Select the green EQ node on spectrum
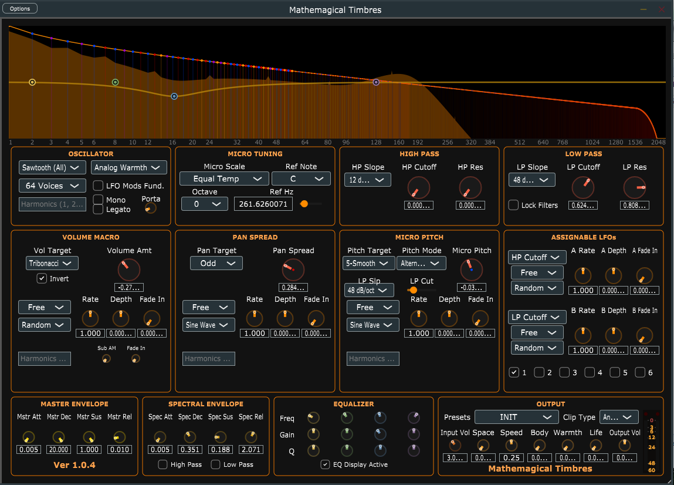 tap(115, 82)
